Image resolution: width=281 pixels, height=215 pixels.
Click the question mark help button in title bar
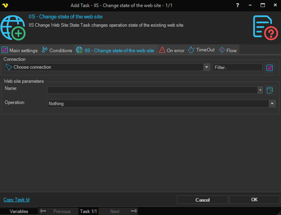(x=237, y=5)
